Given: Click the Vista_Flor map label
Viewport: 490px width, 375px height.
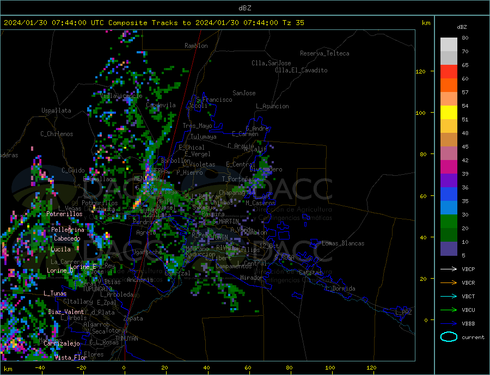Looking at the screenshot, I should pos(71,358).
